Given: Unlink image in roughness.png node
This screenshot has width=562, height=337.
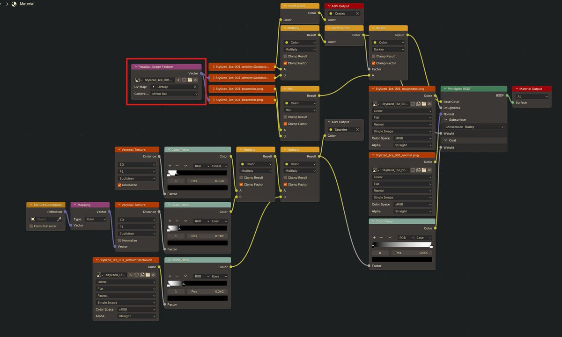Looking at the screenshot, I should pos(429,104).
